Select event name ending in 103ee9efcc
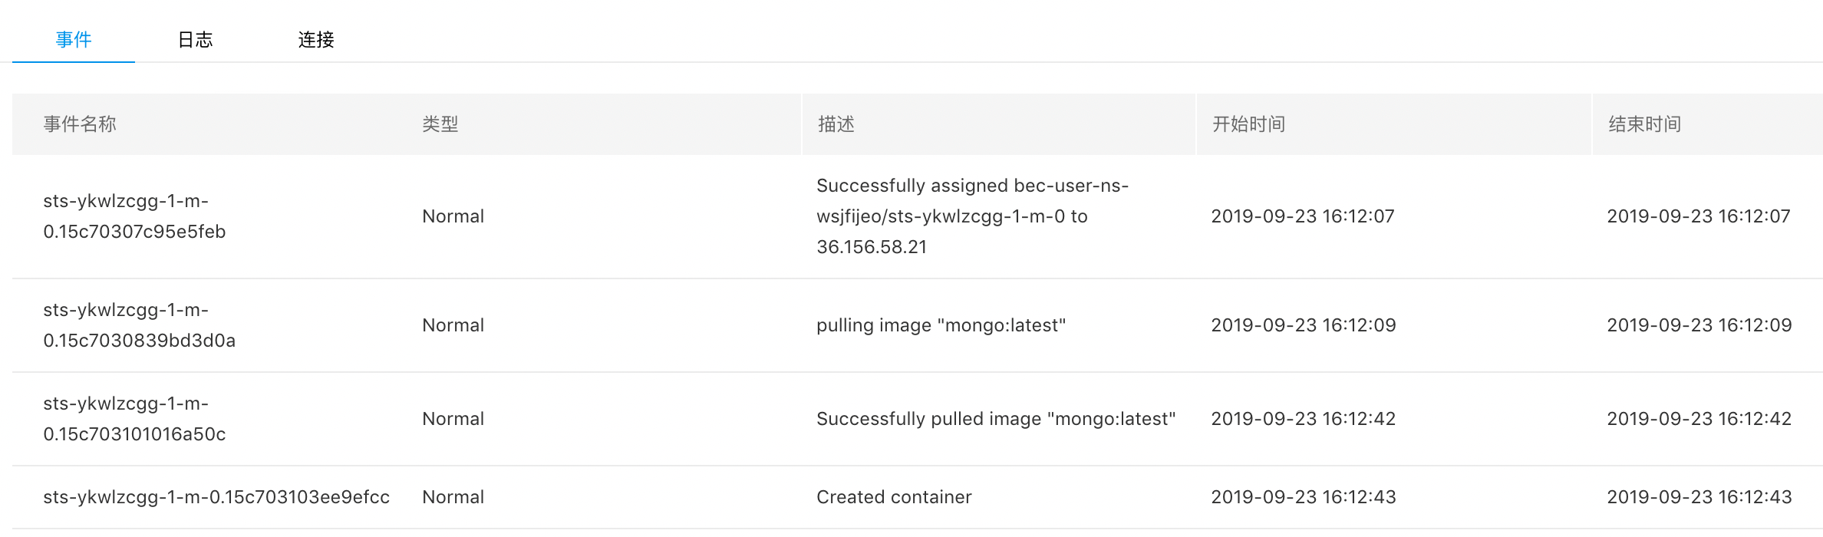Image resolution: width=1823 pixels, height=537 pixels. [x=216, y=497]
